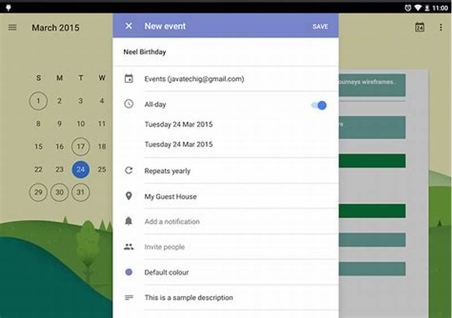Jump to today with the calendar 24 icon
The height and width of the screenshot is (318, 452).
coord(419,27)
